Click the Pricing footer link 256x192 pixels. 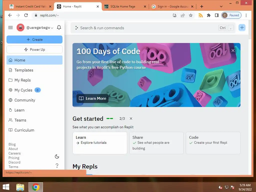pyautogui.click(x=14, y=158)
